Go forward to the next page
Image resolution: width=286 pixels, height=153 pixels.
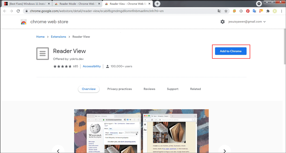11,11
